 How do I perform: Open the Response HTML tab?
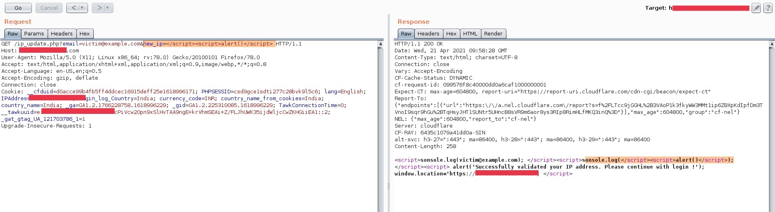click(470, 34)
